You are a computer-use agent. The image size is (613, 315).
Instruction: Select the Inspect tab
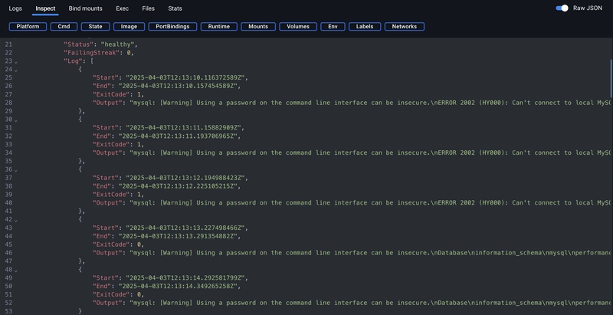pos(45,8)
